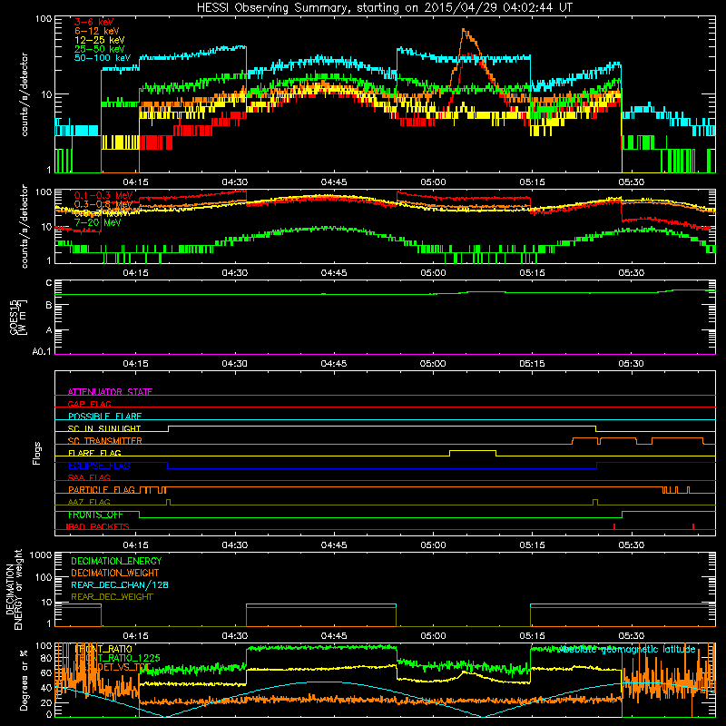Screen dimensions: 726x726
Task: Click the 0.1-0.3 MeV legend label
Action: click(x=103, y=195)
